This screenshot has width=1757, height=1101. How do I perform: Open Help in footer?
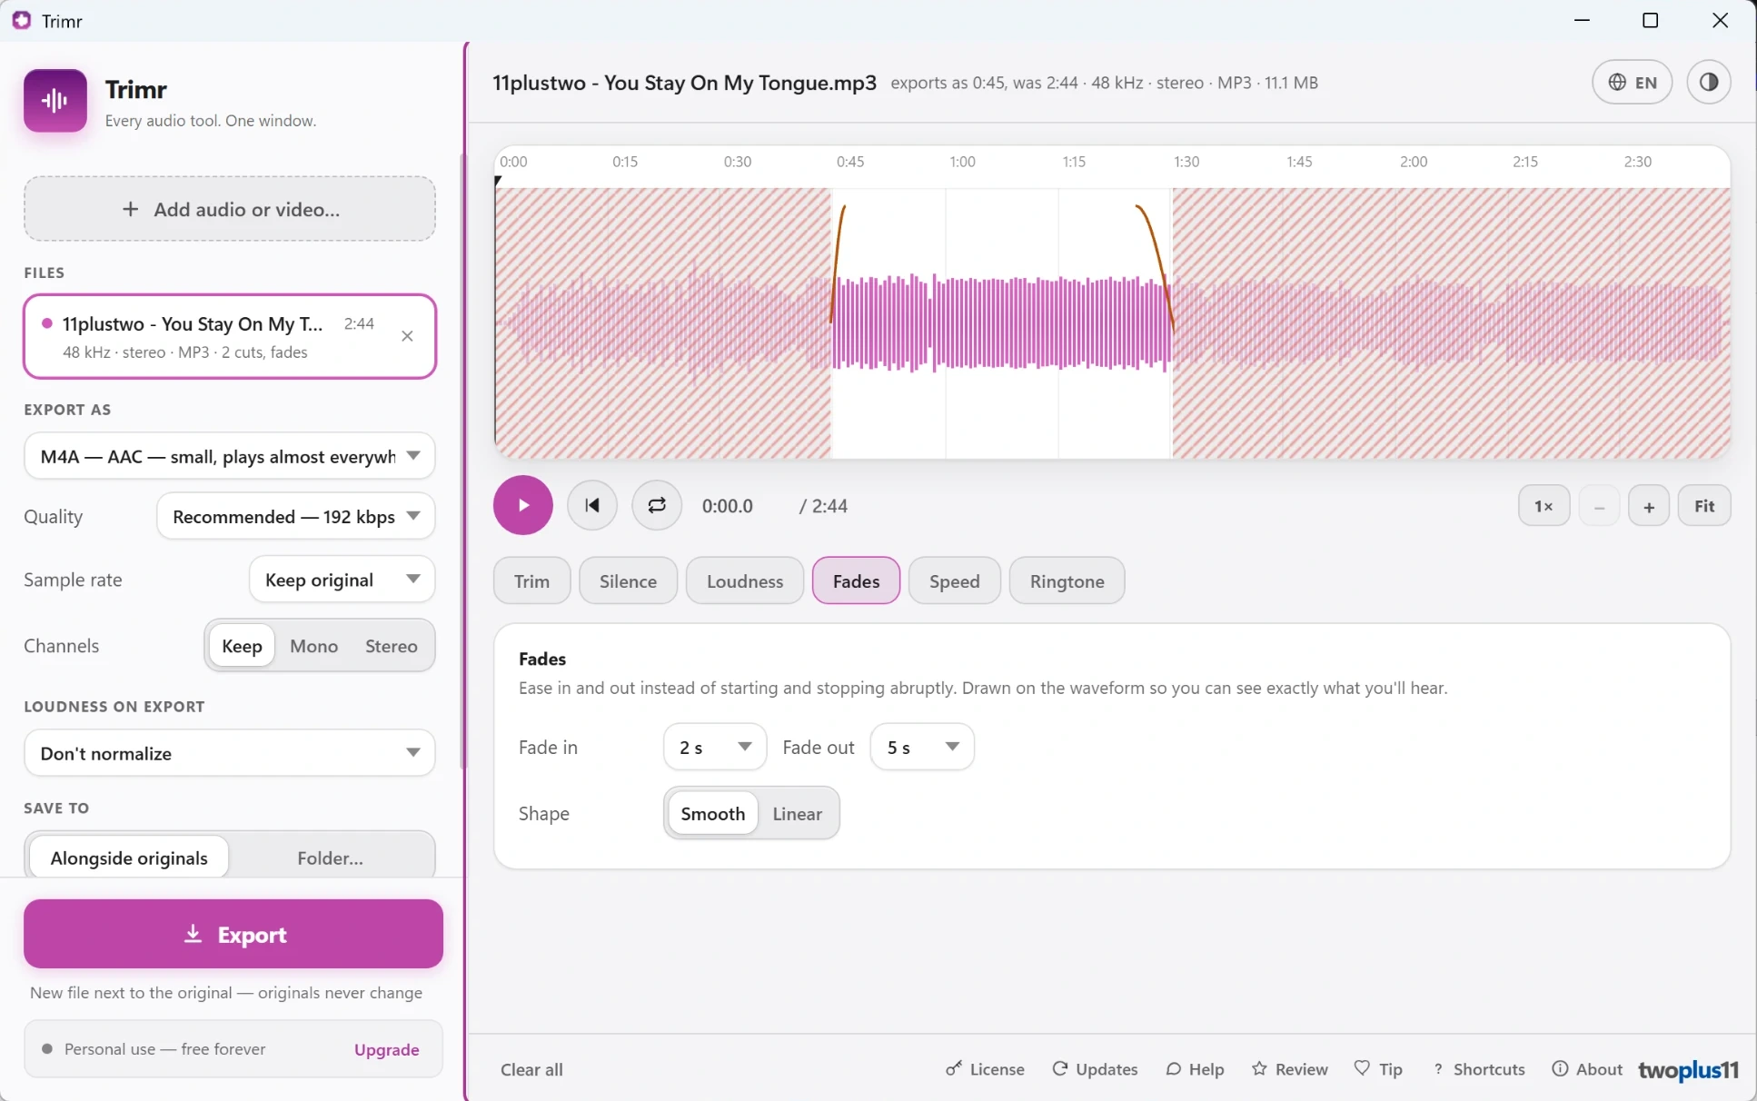1195,1069
